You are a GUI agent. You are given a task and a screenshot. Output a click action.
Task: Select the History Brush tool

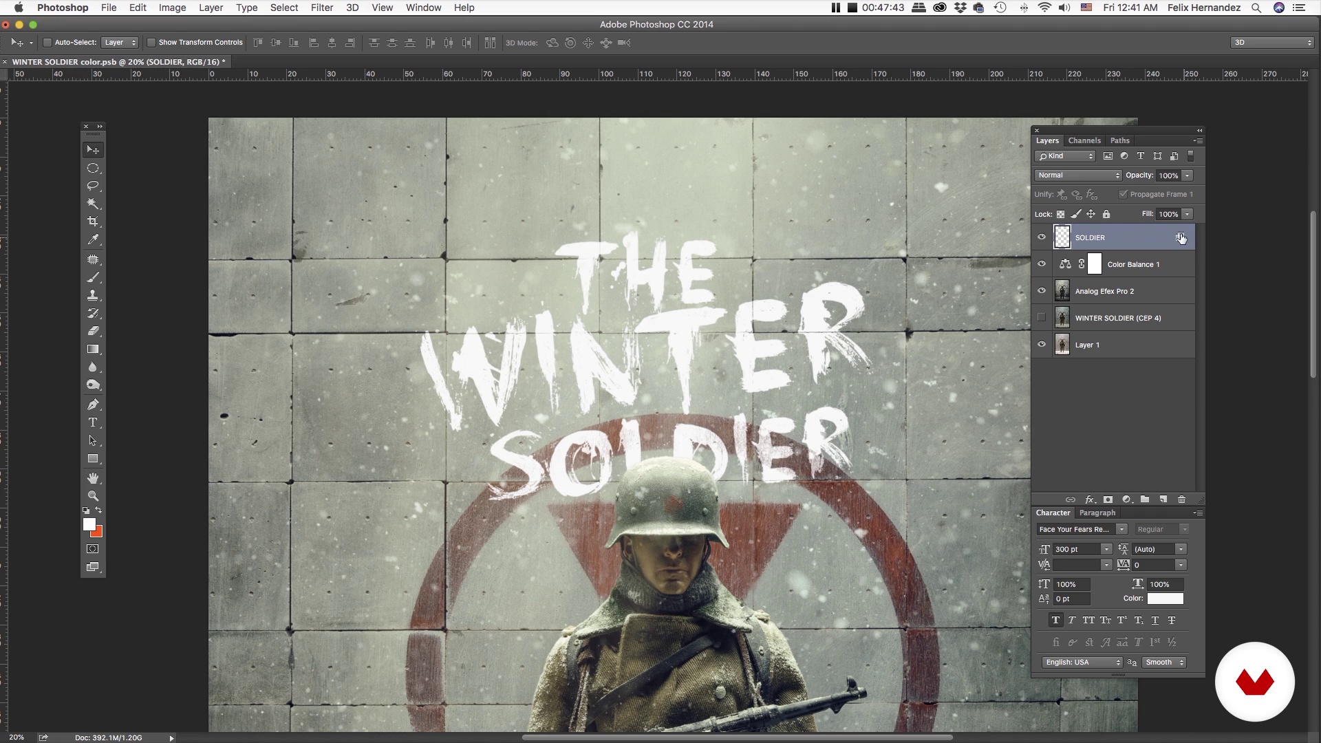(x=93, y=313)
